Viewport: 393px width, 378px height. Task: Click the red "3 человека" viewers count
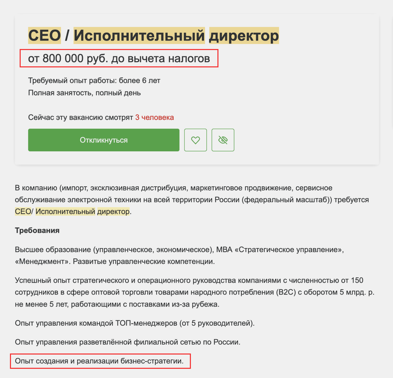coord(154,117)
